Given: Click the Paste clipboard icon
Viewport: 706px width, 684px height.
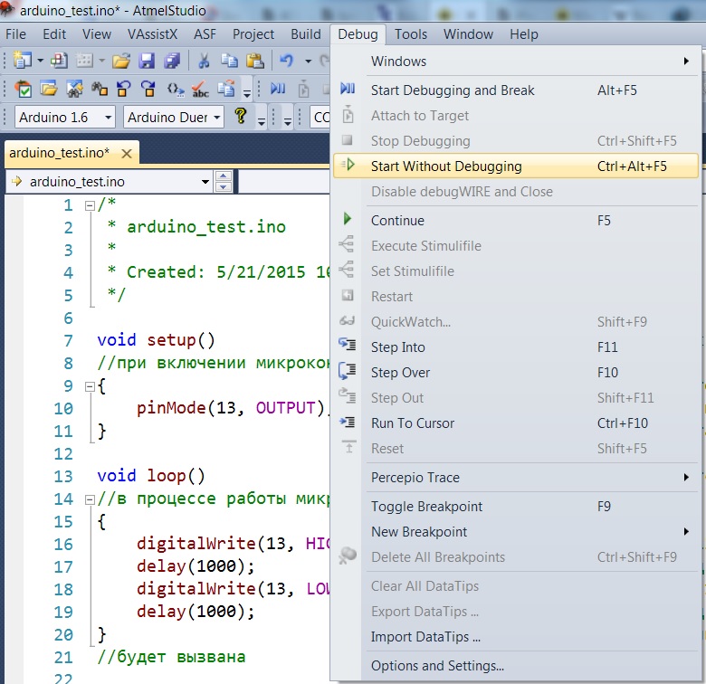Looking at the screenshot, I should coord(255,62).
